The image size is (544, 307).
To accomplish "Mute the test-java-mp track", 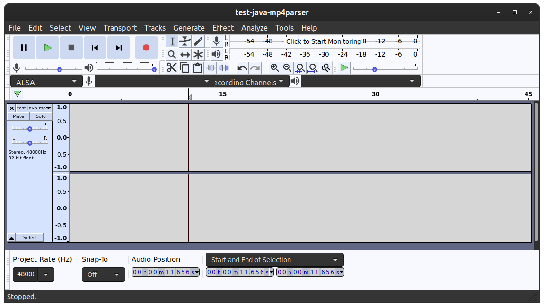I will 18,116.
